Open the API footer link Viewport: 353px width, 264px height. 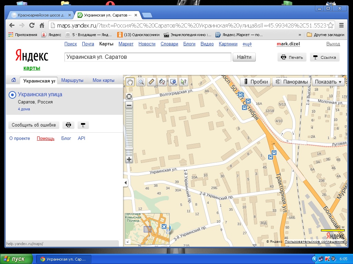[81, 139]
